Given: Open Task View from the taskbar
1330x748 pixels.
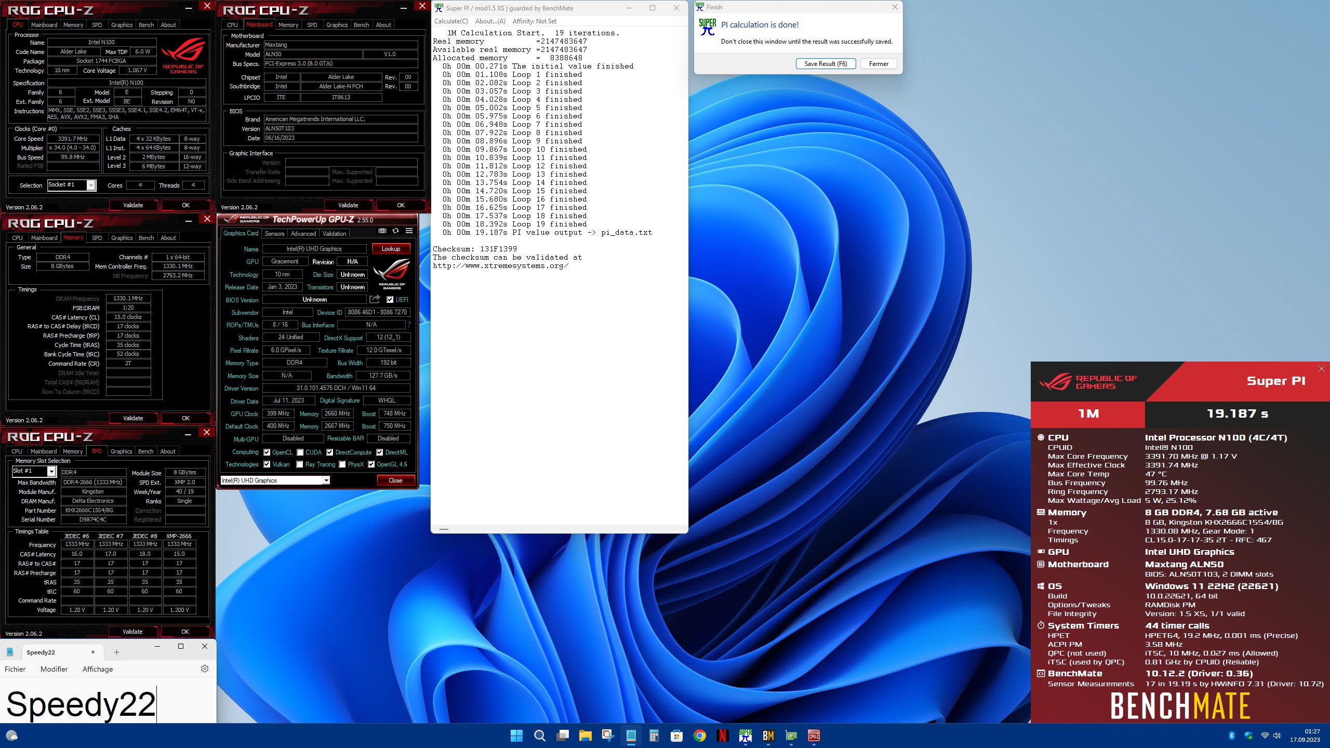Looking at the screenshot, I should click(563, 736).
